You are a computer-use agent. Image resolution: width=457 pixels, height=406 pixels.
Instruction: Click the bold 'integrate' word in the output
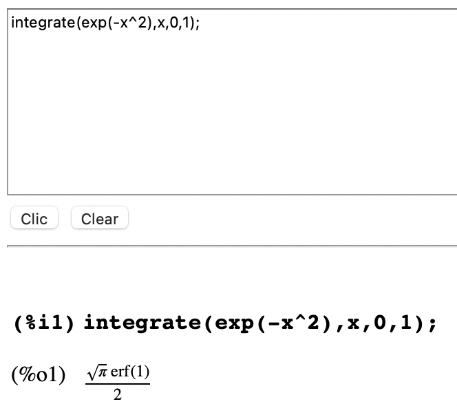click(x=143, y=323)
